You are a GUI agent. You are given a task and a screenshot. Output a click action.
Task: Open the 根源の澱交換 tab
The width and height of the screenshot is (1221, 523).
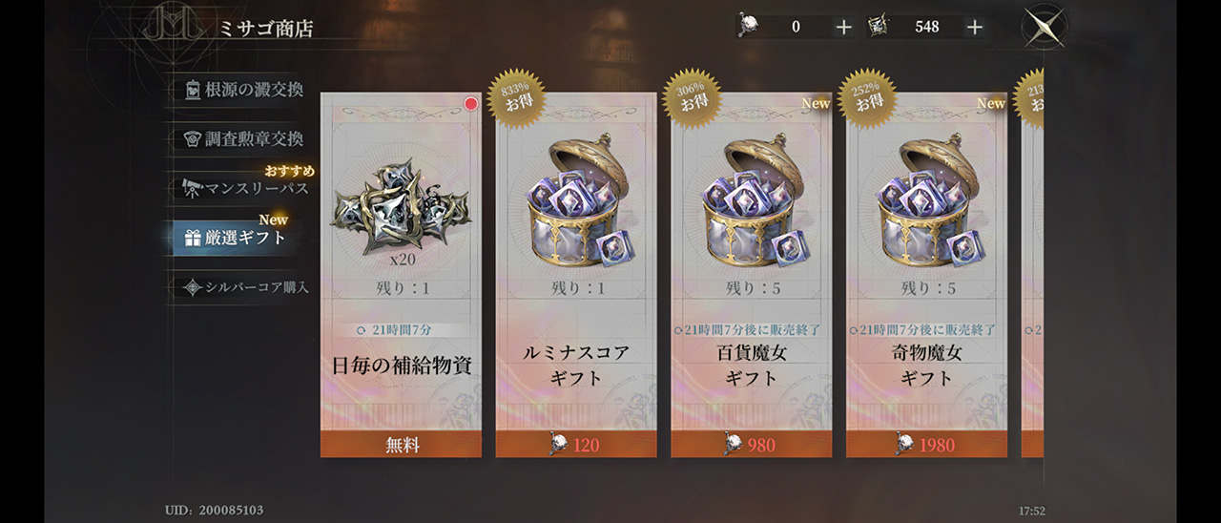pos(243,90)
